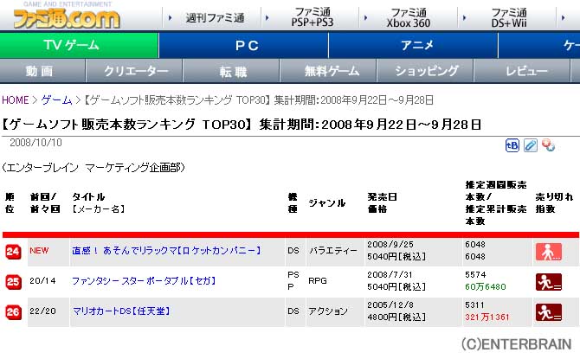The height and width of the screenshot is (359, 580).
Task: Click the Hatena bookmark B! icon
Action: coord(512,145)
